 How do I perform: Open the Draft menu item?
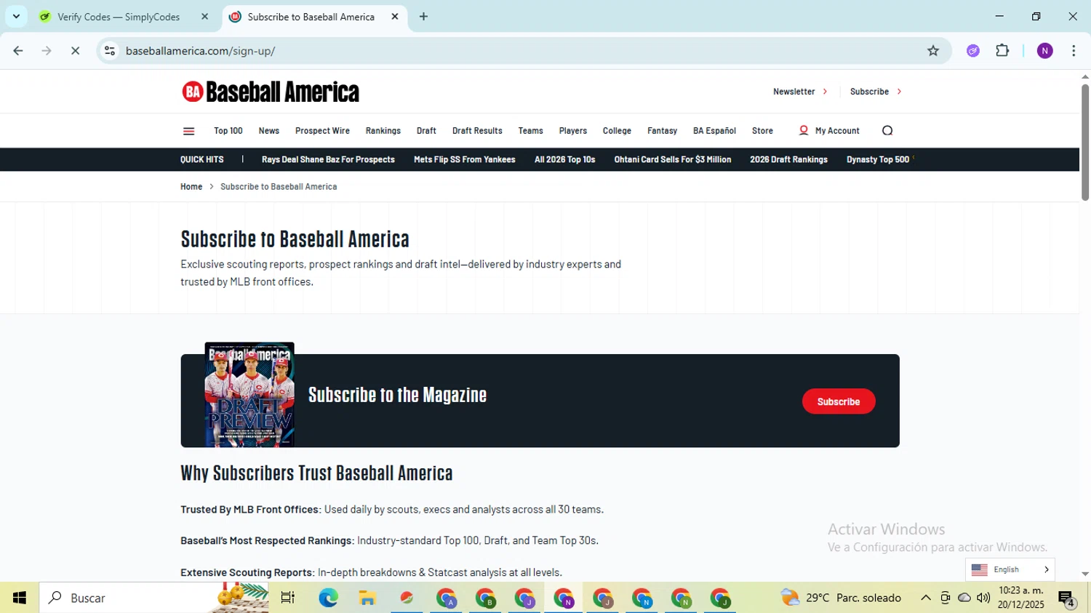426,131
